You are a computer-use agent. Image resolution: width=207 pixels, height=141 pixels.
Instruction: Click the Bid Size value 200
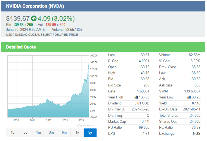146,85
